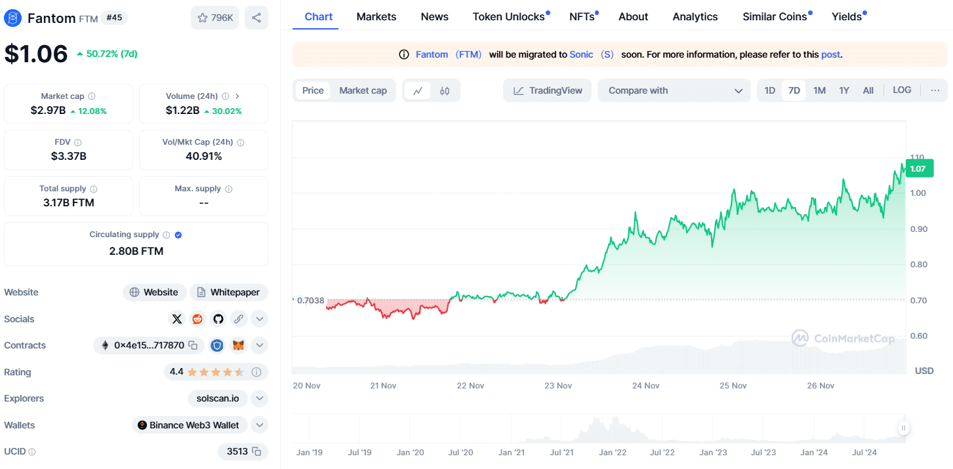Image resolution: width=953 pixels, height=469 pixels.
Task: Click the Fantom logo icon
Action: [12, 18]
